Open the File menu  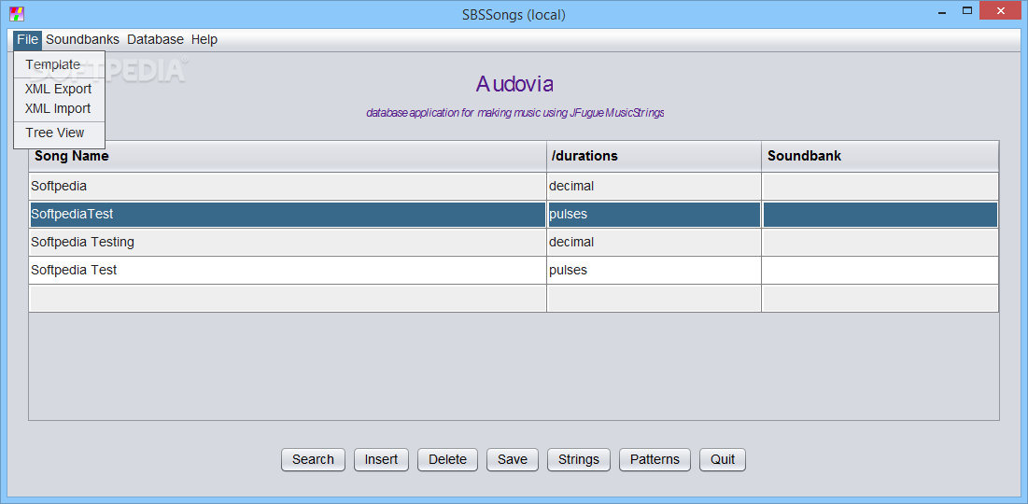click(27, 39)
